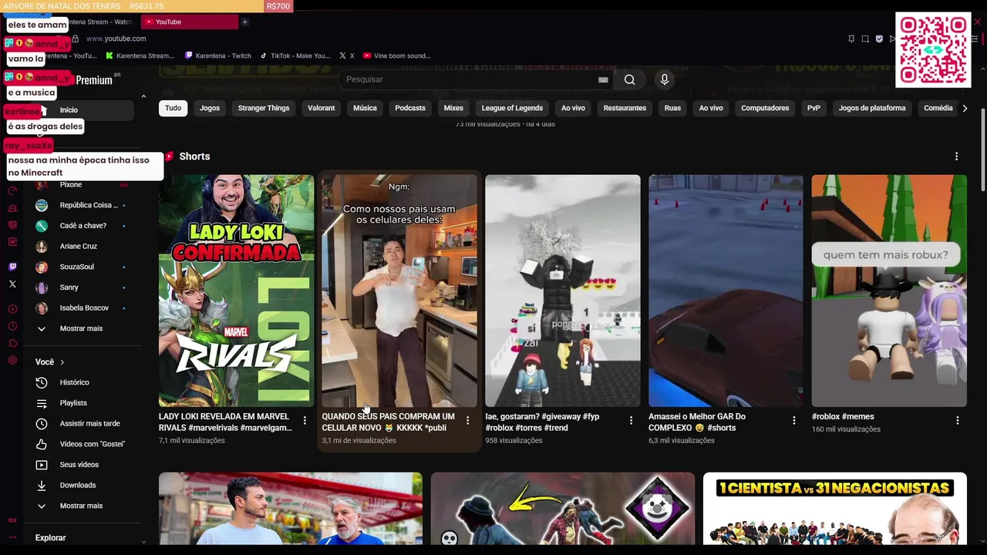
Task: Select the PvP filter chip
Action: (x=814, y=108)
